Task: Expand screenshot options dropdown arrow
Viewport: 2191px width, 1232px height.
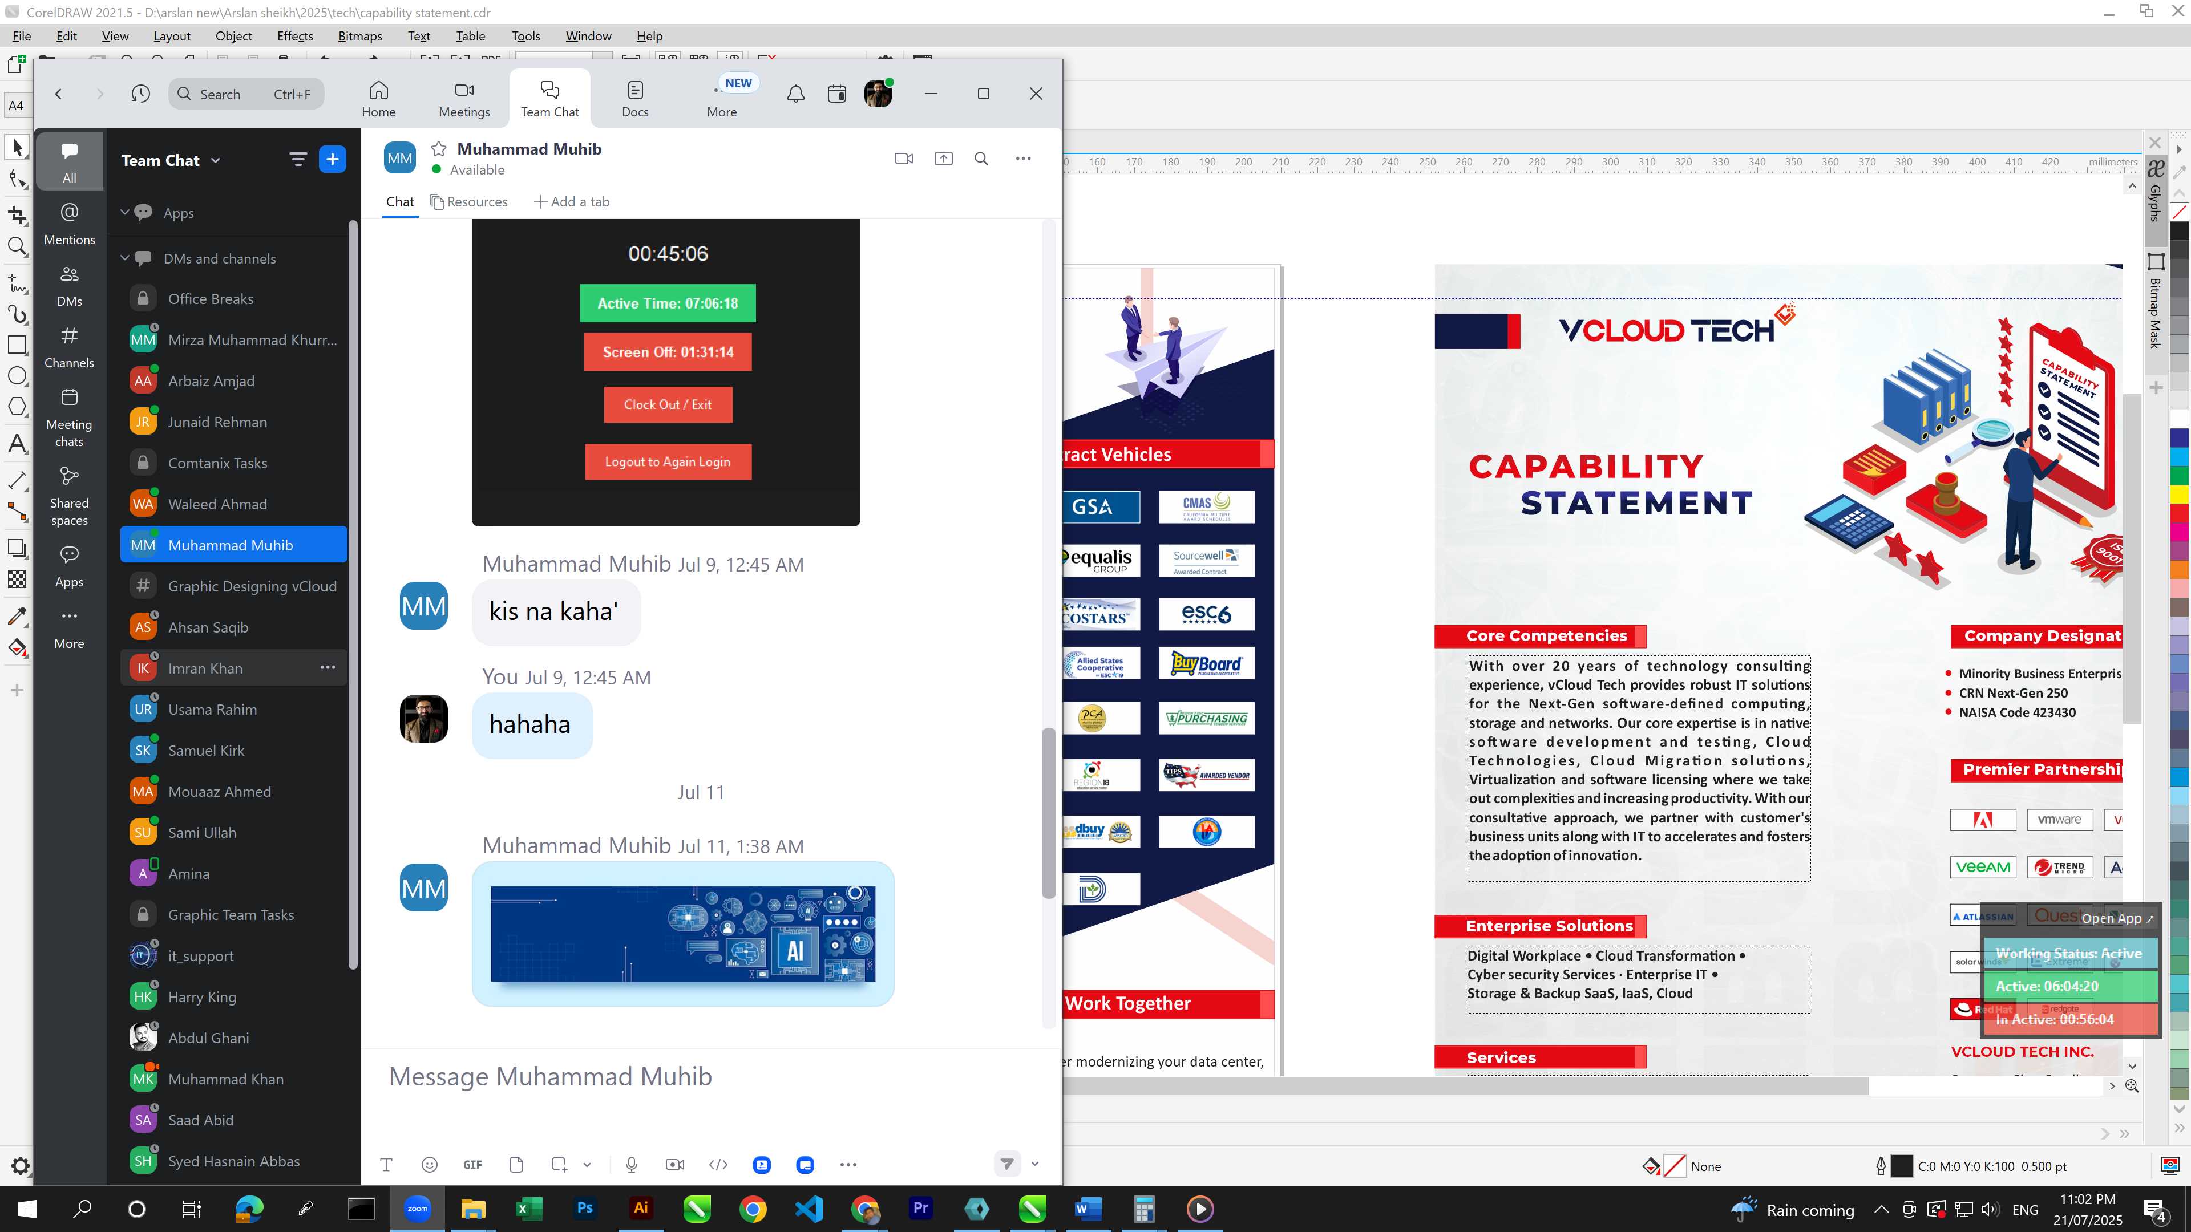Action: (587, 1165)
